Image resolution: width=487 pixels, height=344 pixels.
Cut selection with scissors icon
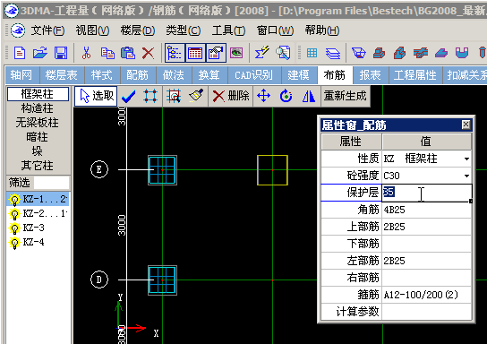tap(86, 53)
